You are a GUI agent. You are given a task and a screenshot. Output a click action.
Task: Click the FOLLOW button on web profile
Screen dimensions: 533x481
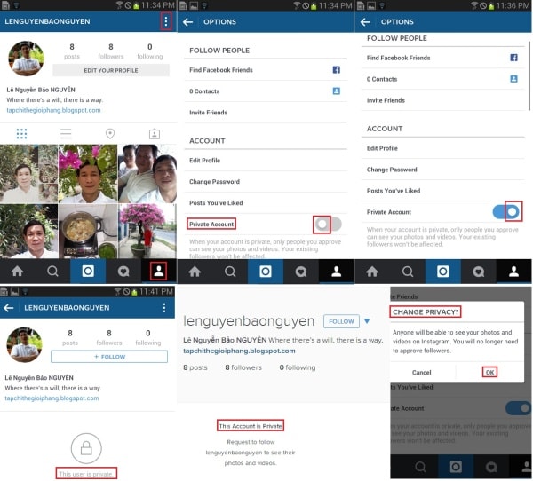[341, 321]
